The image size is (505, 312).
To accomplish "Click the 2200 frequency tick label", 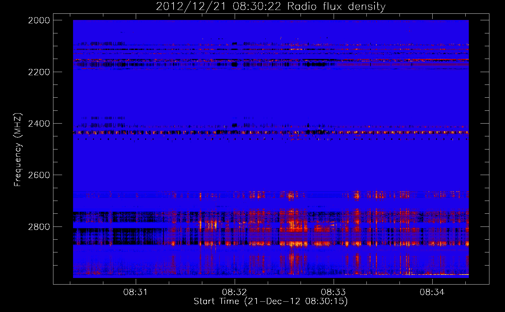I will point(39,72).
